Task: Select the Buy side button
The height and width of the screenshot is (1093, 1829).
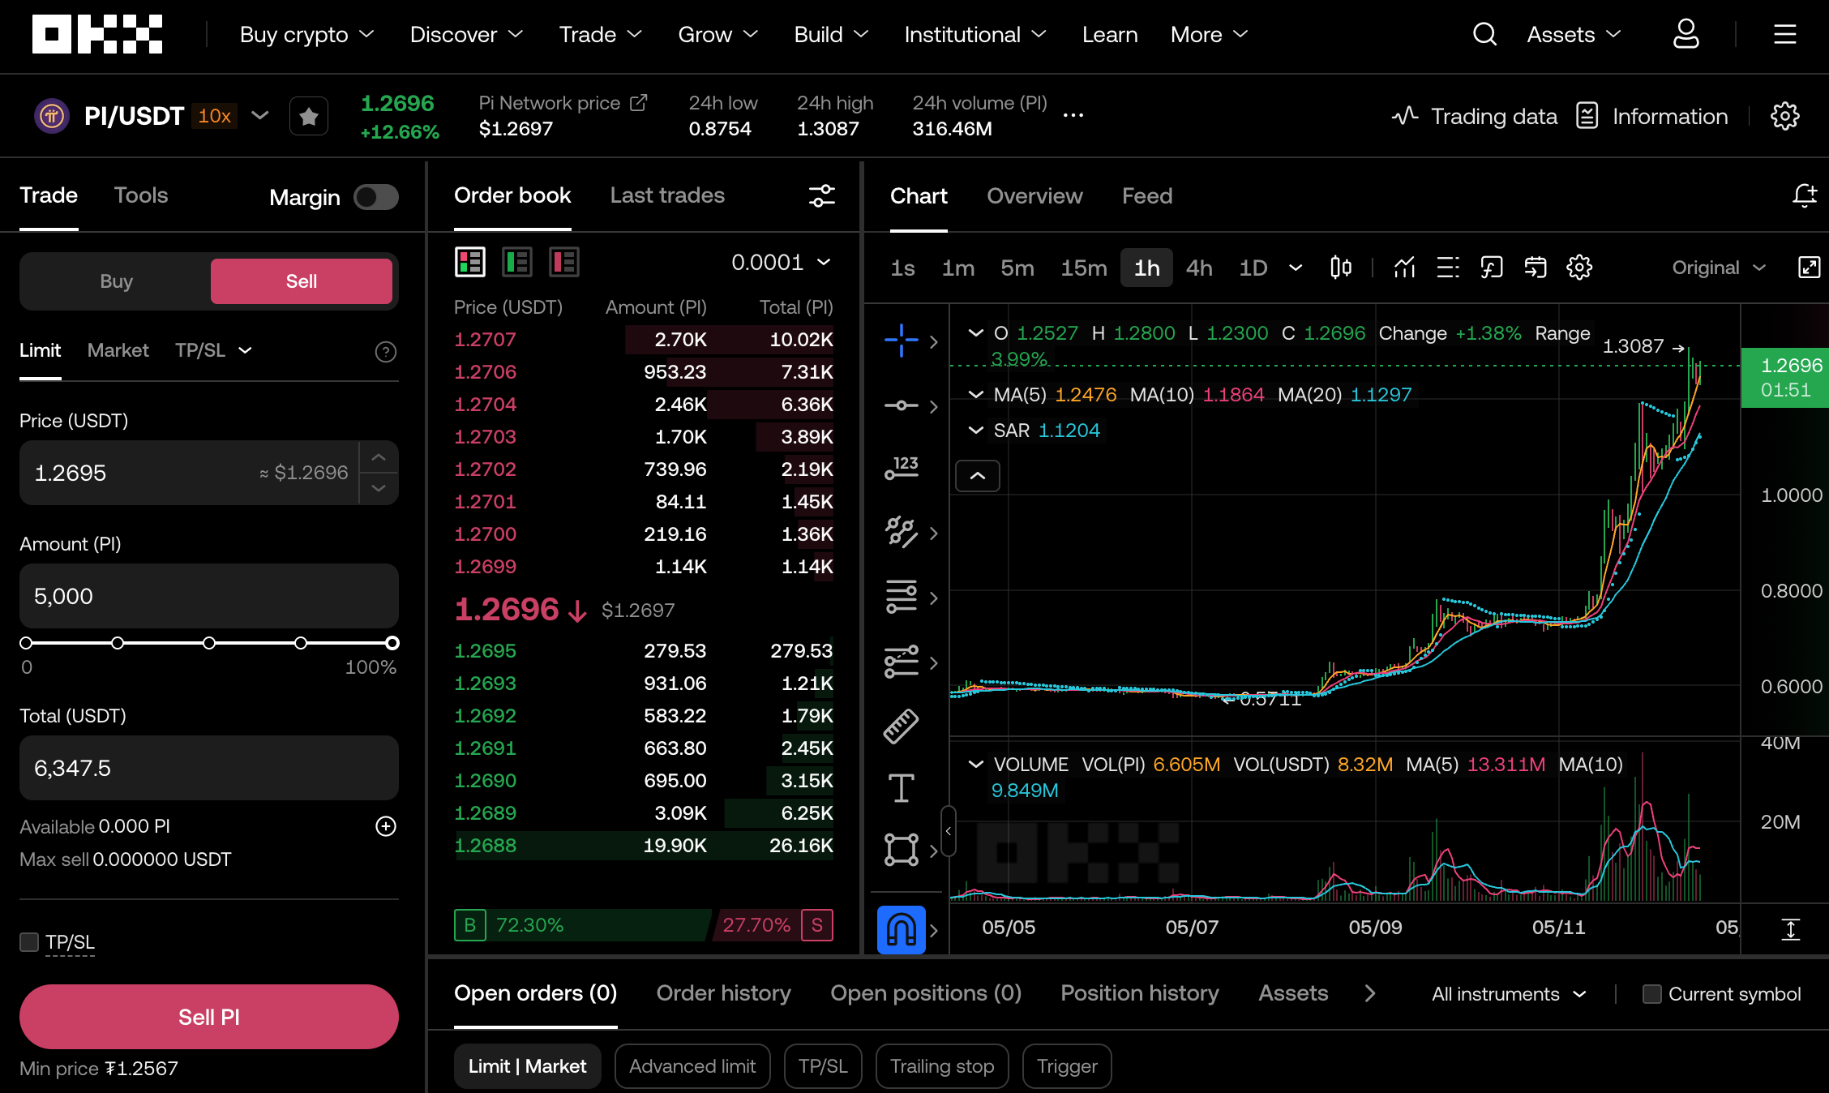Action: tap(116, 281)
